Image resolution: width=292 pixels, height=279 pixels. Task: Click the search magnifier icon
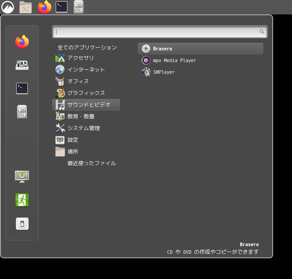click(262, 31)
